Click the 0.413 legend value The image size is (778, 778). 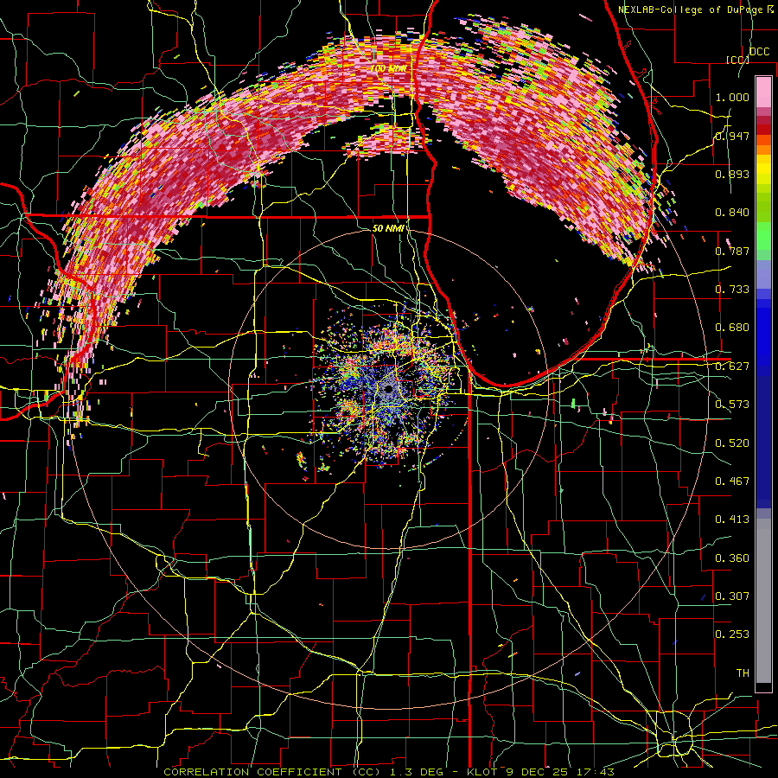[x=732, y=520]
